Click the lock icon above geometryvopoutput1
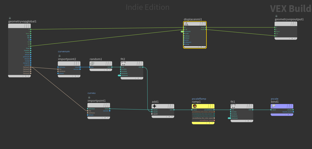The image size is (312, 149). 276,16
